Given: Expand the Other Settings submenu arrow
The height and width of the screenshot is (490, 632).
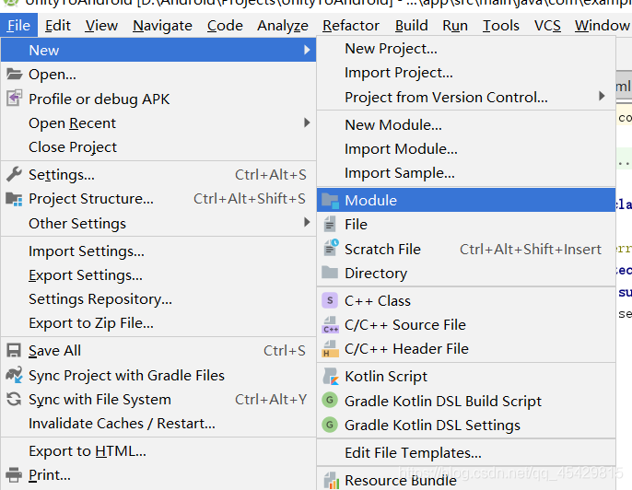Looking at the screenshot, I should (x=307, y=223).
